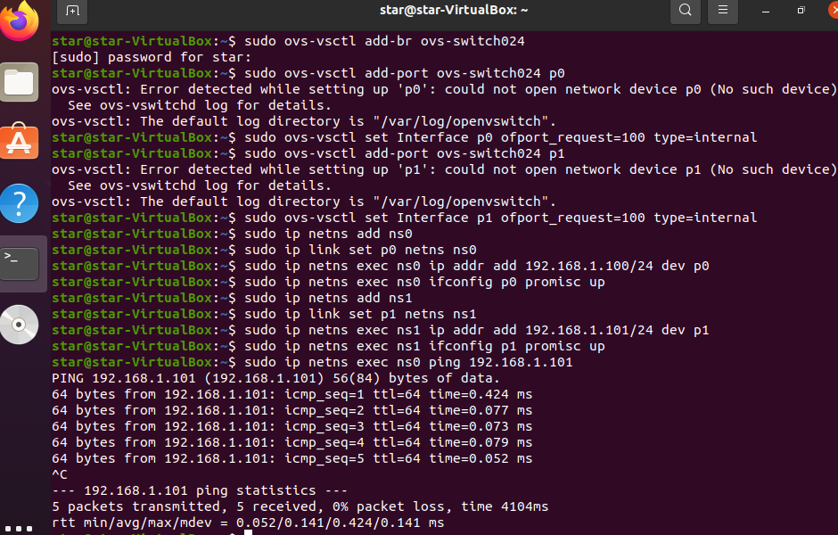Launch Firefox from the dock
Image resolution: width=838 pixels, height=535 pixels.
[x=20, y=20]
